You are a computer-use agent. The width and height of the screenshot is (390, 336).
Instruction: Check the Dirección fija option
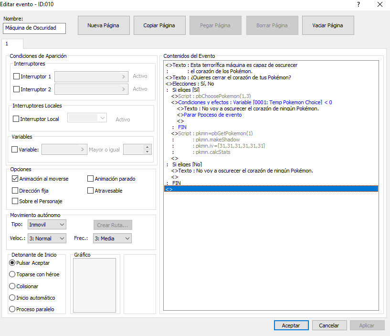[x=15, y=191]
